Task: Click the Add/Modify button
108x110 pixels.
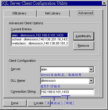Action: pyautogui.click(x=83, y=36)
